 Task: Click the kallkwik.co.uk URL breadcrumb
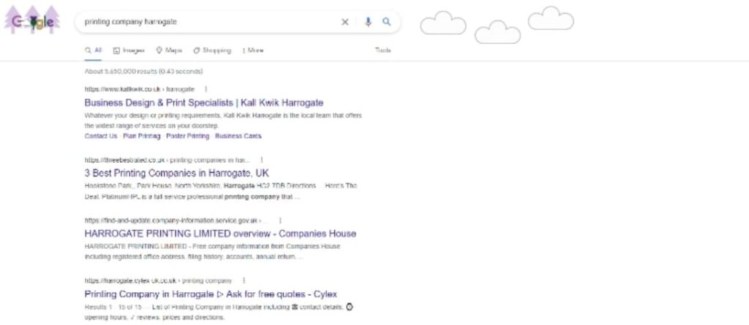(140, 89)
